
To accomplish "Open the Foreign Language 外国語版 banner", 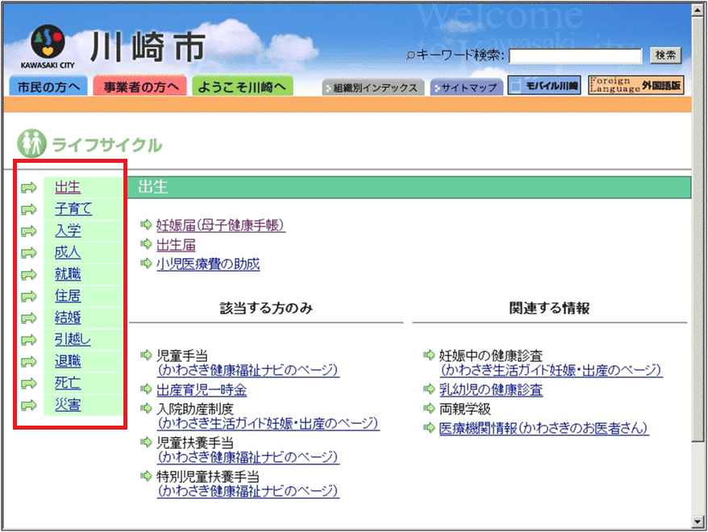I will [635, 85].
